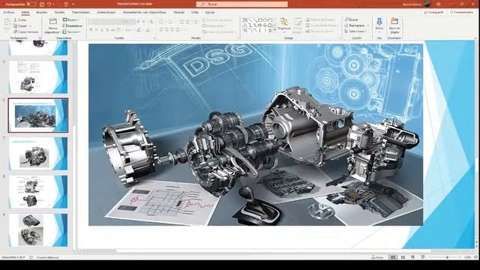This screenshot has width=480, height=270.
Task: Click the Normal view icon in status bar
Action: pyautogui.click(x=393, y=257)
